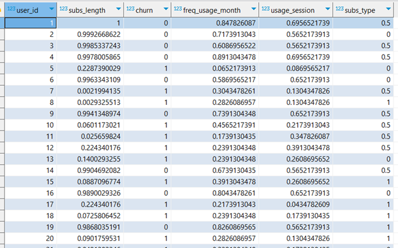Open the churn column filter dropdown arrow
The width and height of the screenshot is (398, 248).
tap(166, 9)
